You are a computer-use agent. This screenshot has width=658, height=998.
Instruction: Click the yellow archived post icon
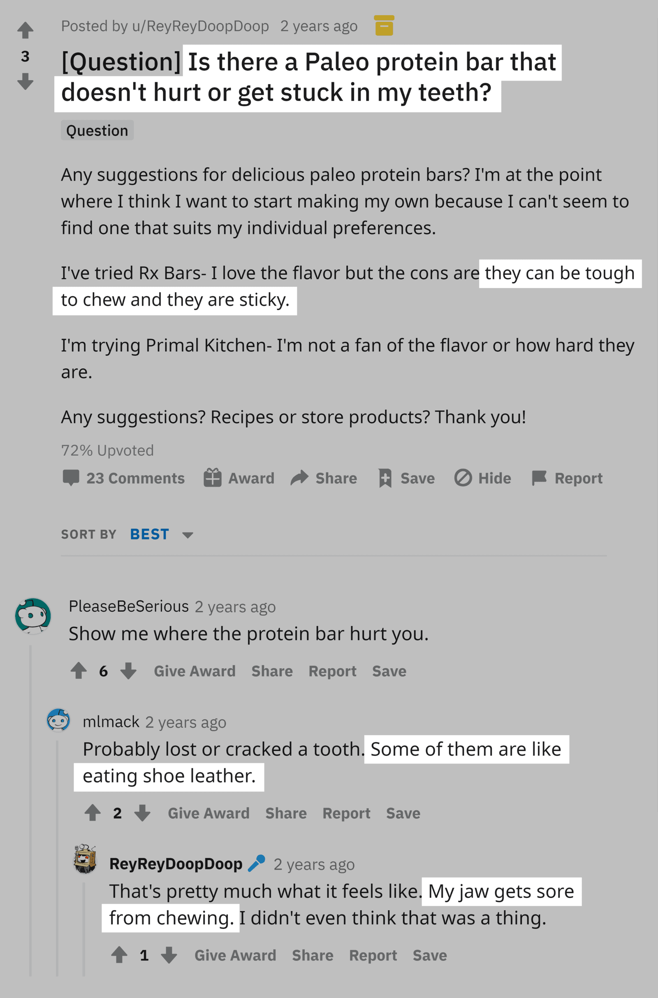384,26
